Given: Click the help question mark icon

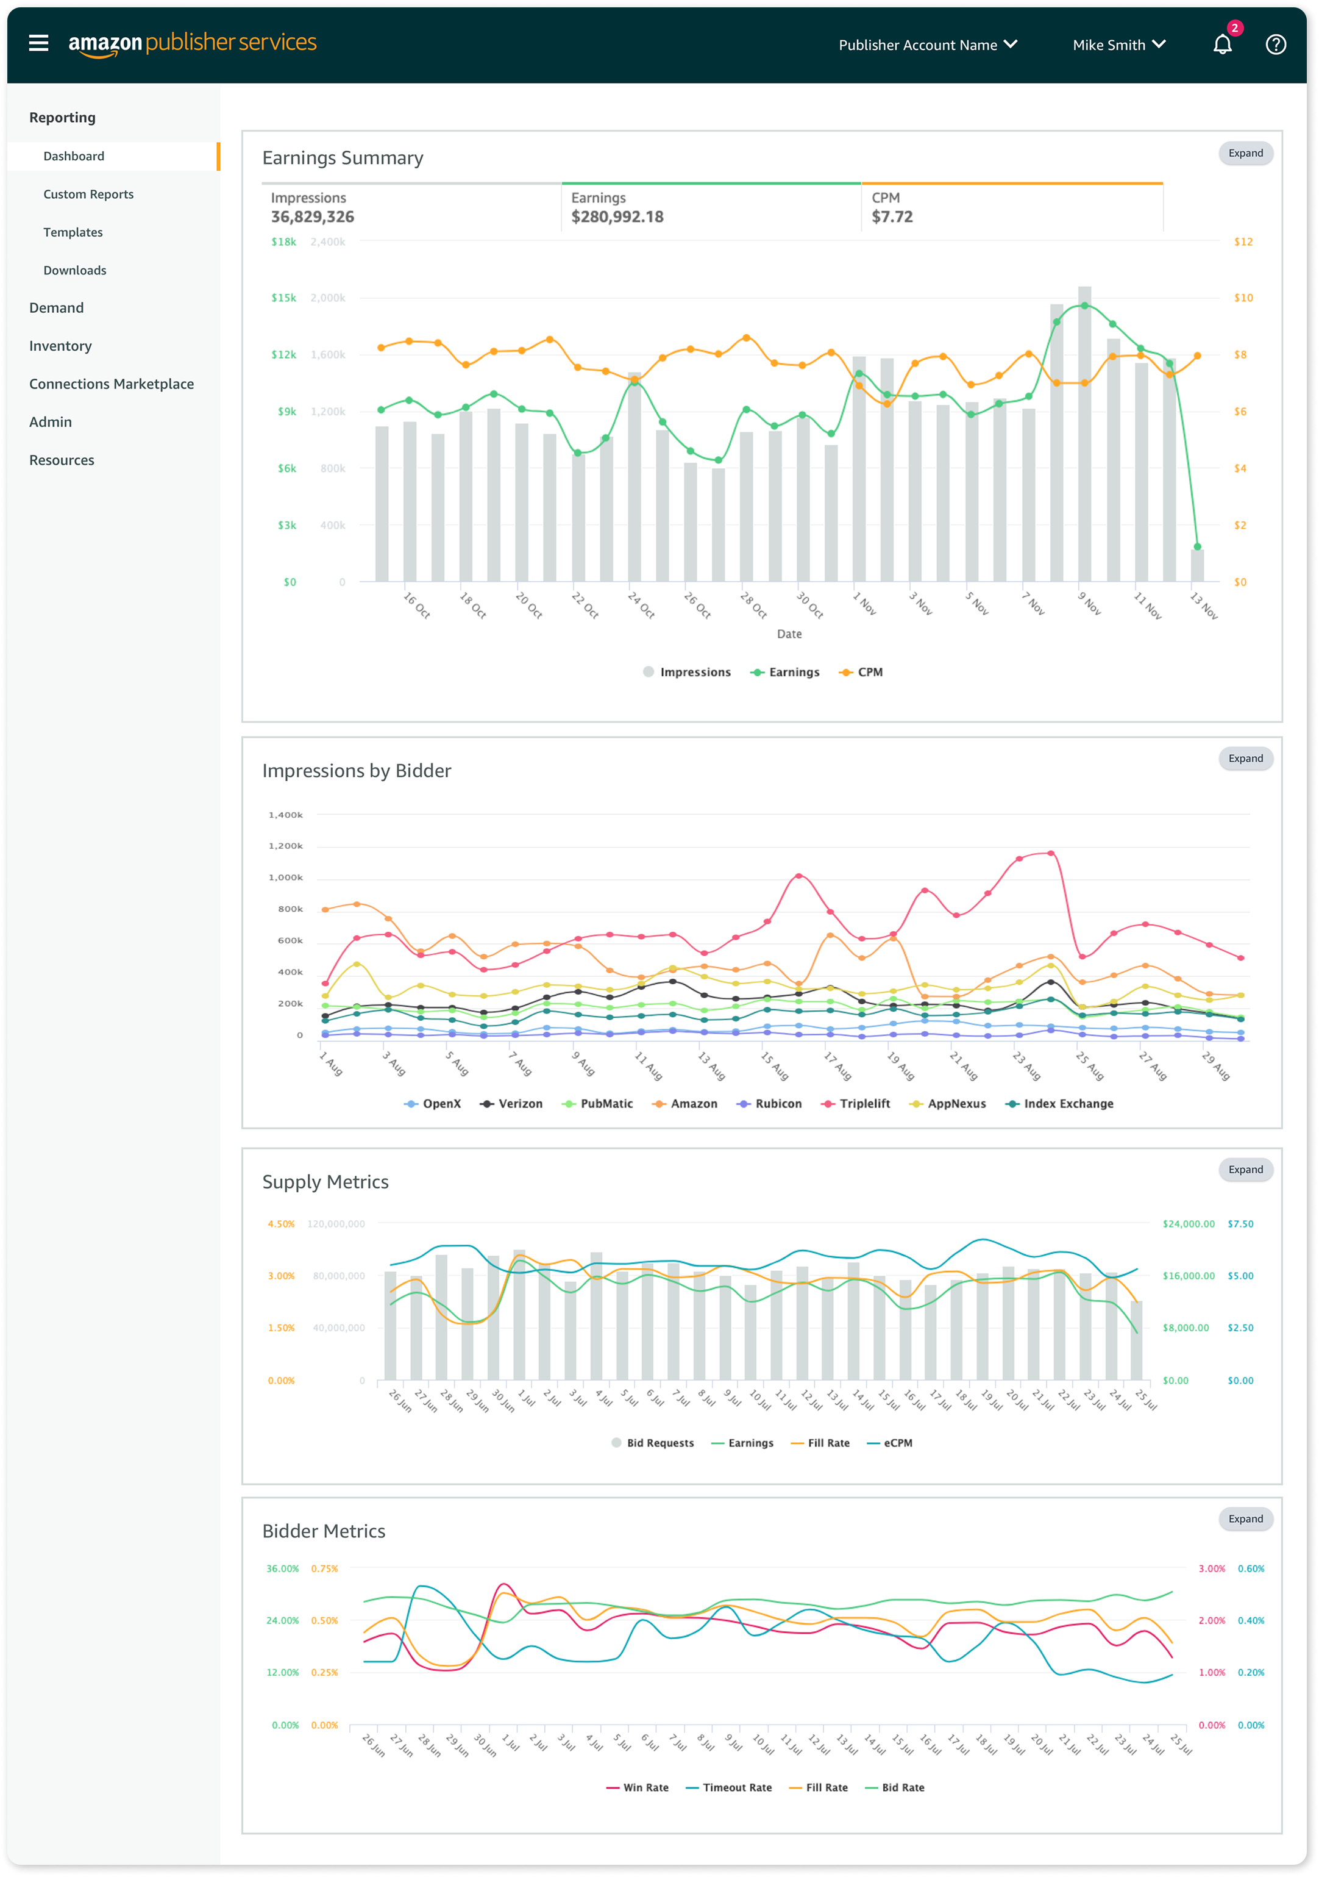Looking at the screenshot, I should 1275,44.
